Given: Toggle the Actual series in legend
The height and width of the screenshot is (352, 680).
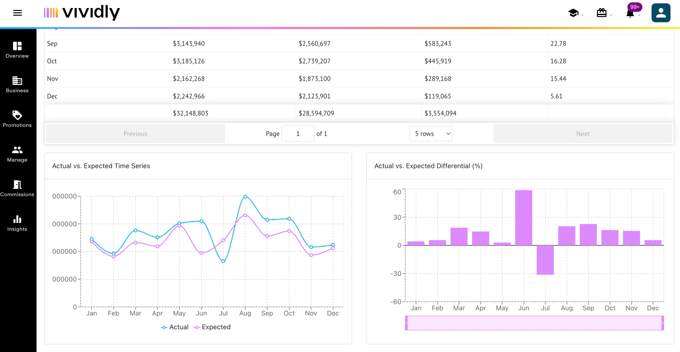Looking at the screenshot, I should click(175, 327).
